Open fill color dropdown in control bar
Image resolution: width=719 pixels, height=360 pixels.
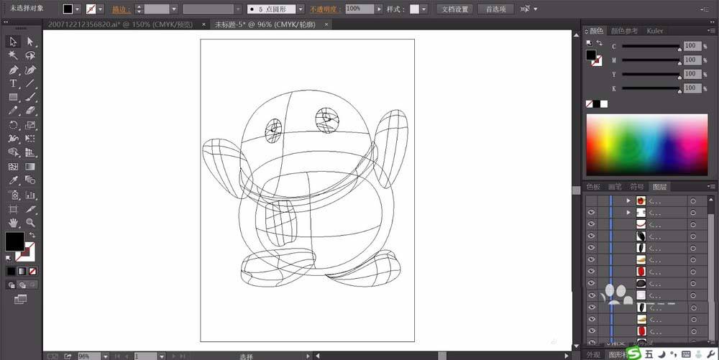point(77,9)
